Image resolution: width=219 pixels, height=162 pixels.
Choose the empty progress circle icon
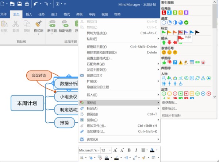tap(164, 23)
